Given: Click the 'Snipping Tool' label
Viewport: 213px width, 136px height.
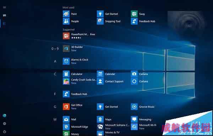Looking at the screenshot, I should click(x=113, y=21).
